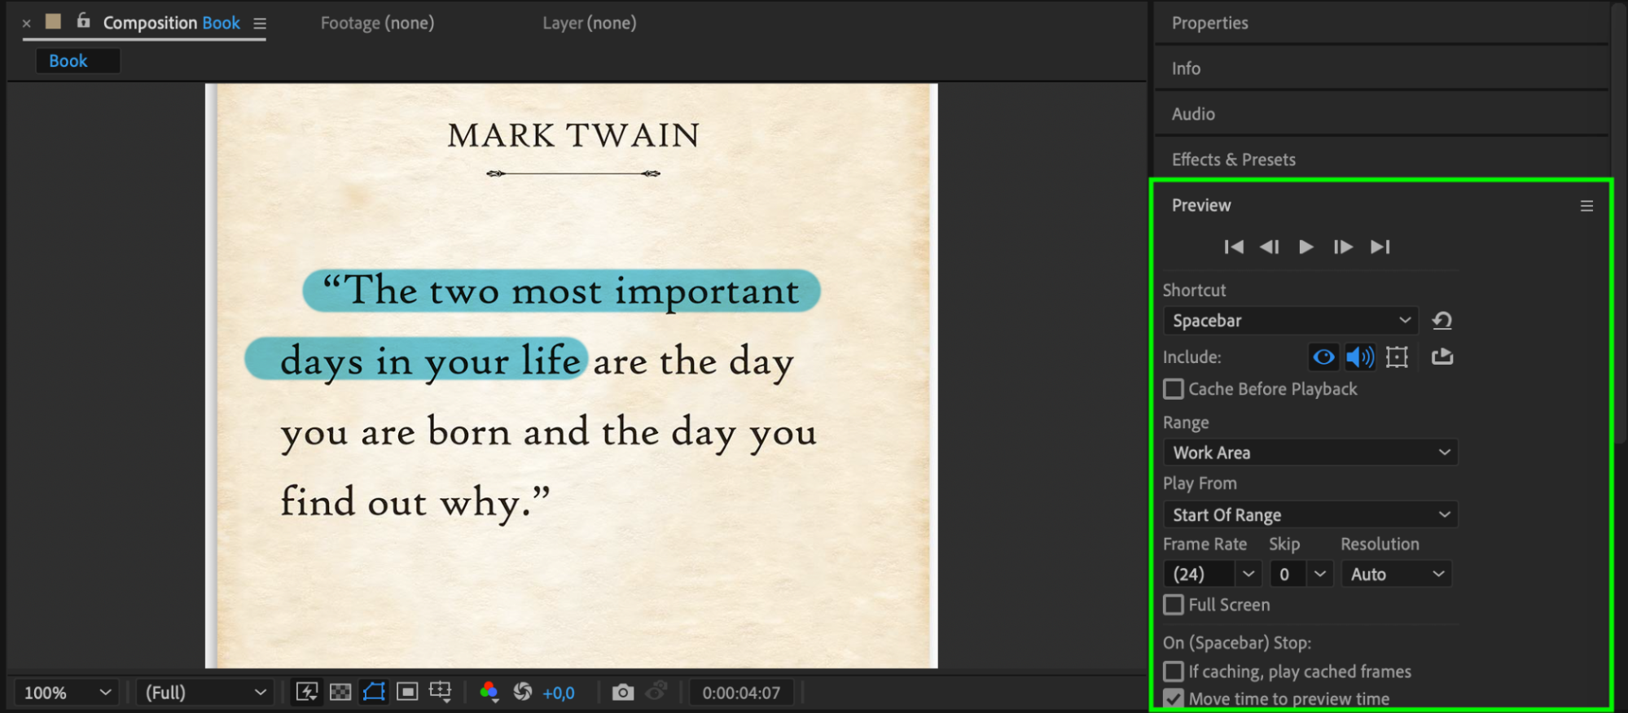Screen dimensions: 1628x713
Task: Click the Reset Exposure icon
Action: 523,692
